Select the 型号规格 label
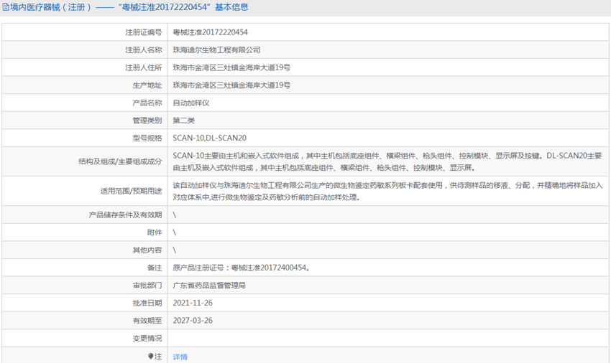 point(147,138)
